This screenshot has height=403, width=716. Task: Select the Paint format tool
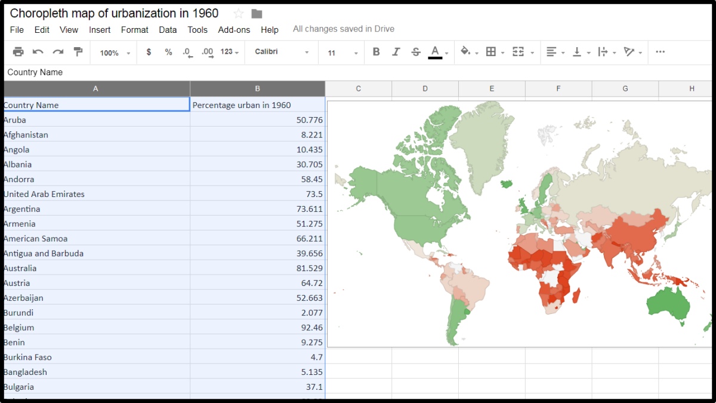click(78, 52)
